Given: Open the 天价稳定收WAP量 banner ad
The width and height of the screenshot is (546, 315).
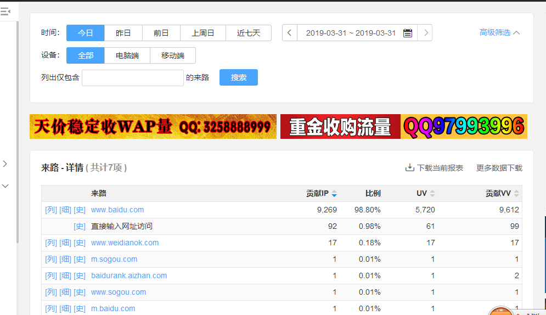Looking at the screenshot, I should point(153,126).
